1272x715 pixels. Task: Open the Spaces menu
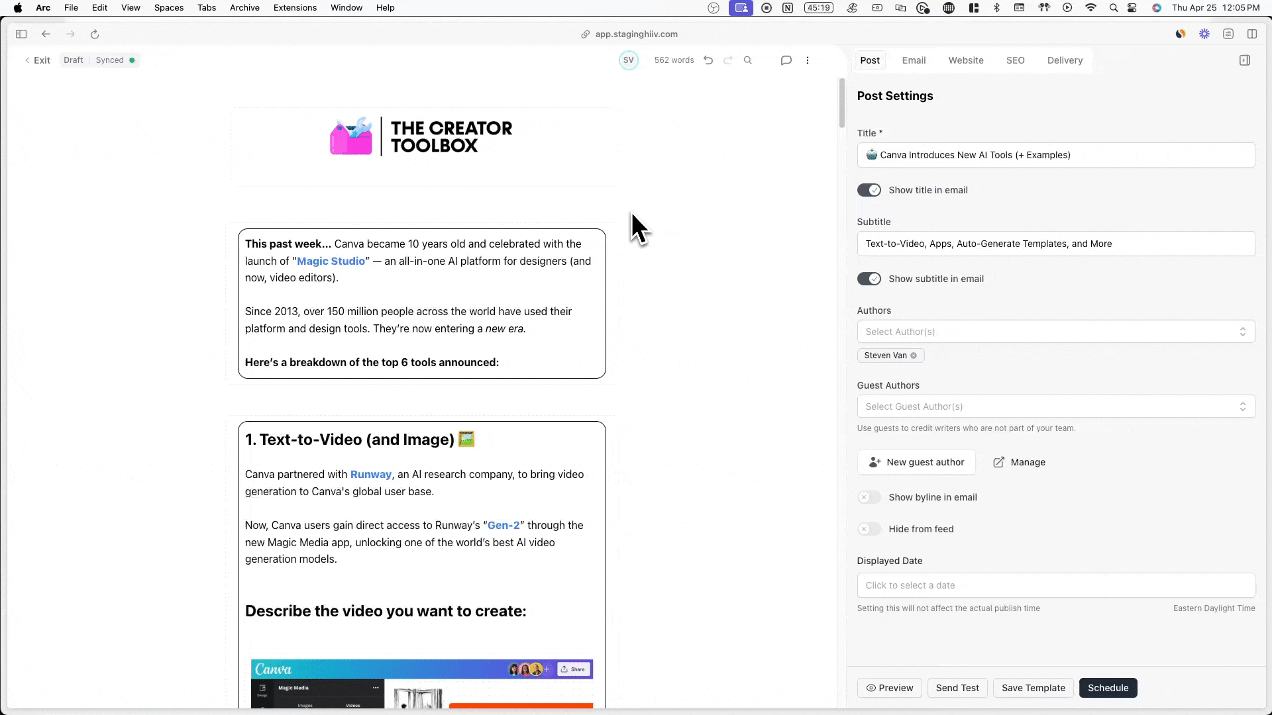pyautogui.click(x=169, y=8)
